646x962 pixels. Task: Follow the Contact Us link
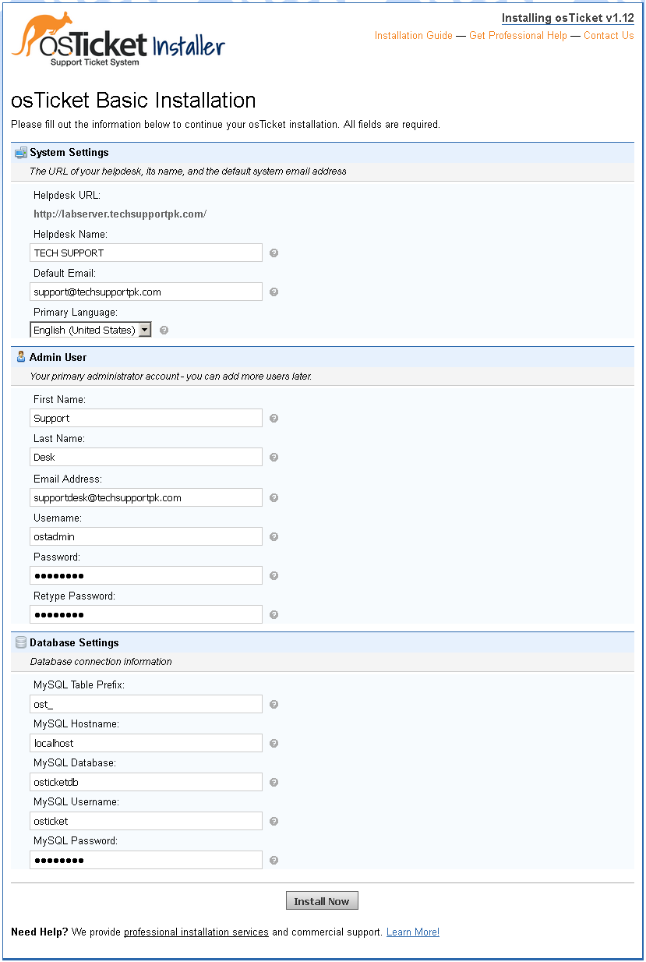(609, 36)
